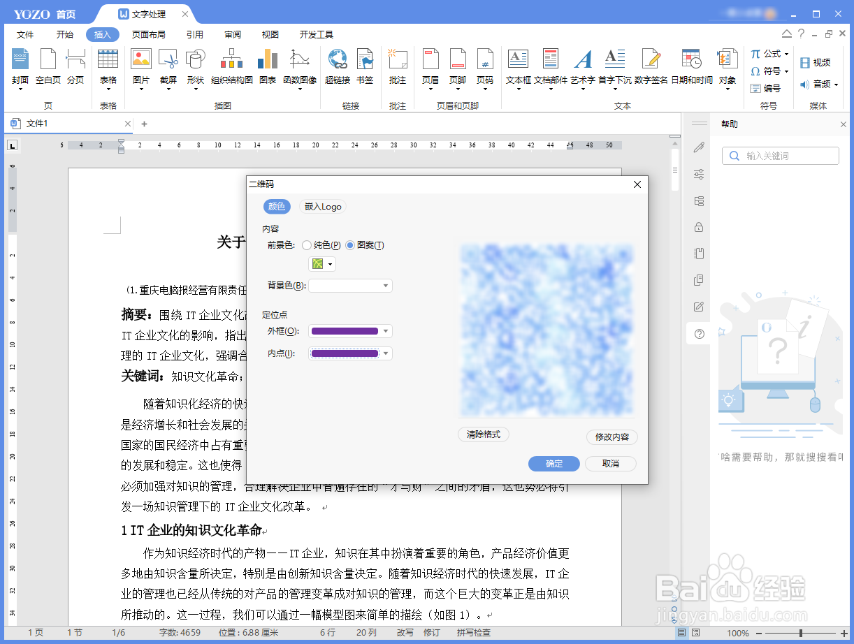Insert a chart (图表)
The height and width of the screenshot is (644, 854).
268,68
